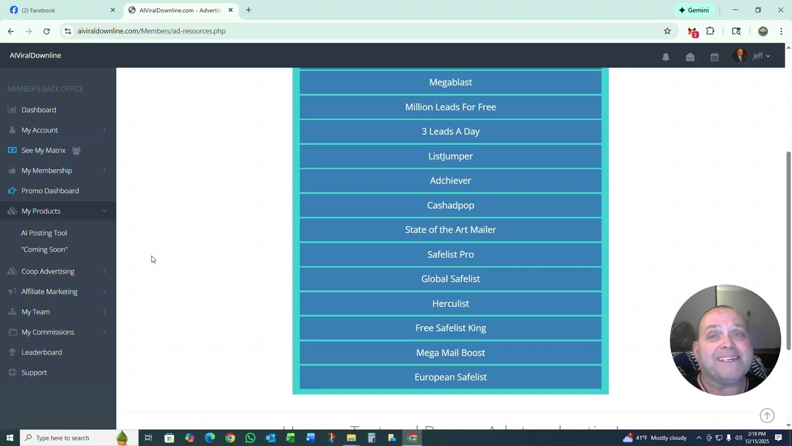
Task: Open a new browser tab
Action: pyautogui.click(x=248, y=10)
